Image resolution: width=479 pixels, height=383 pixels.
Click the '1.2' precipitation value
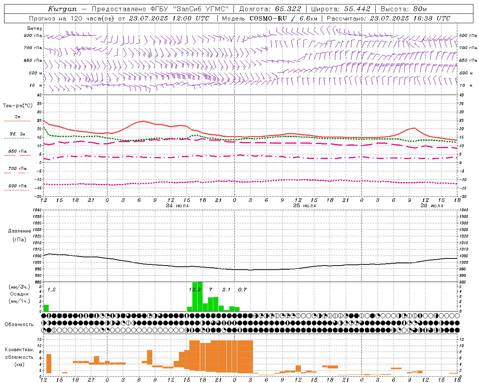[52, 289]
